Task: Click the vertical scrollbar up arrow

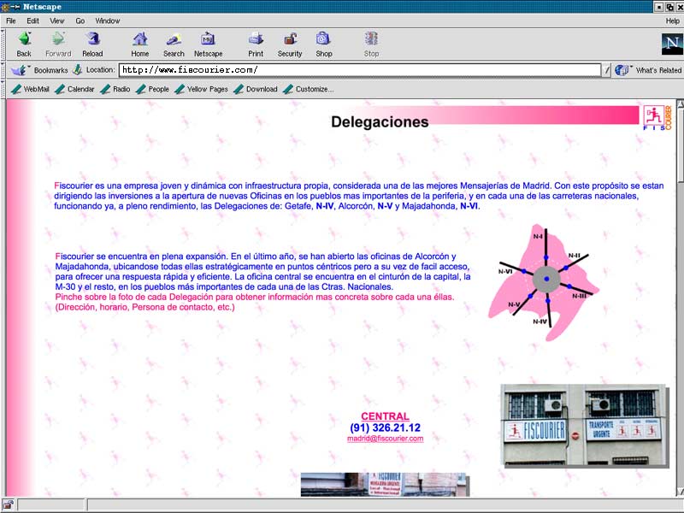Action: coord(680,103)
